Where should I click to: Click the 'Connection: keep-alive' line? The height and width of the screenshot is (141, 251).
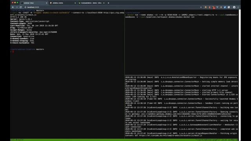[22, 36]
